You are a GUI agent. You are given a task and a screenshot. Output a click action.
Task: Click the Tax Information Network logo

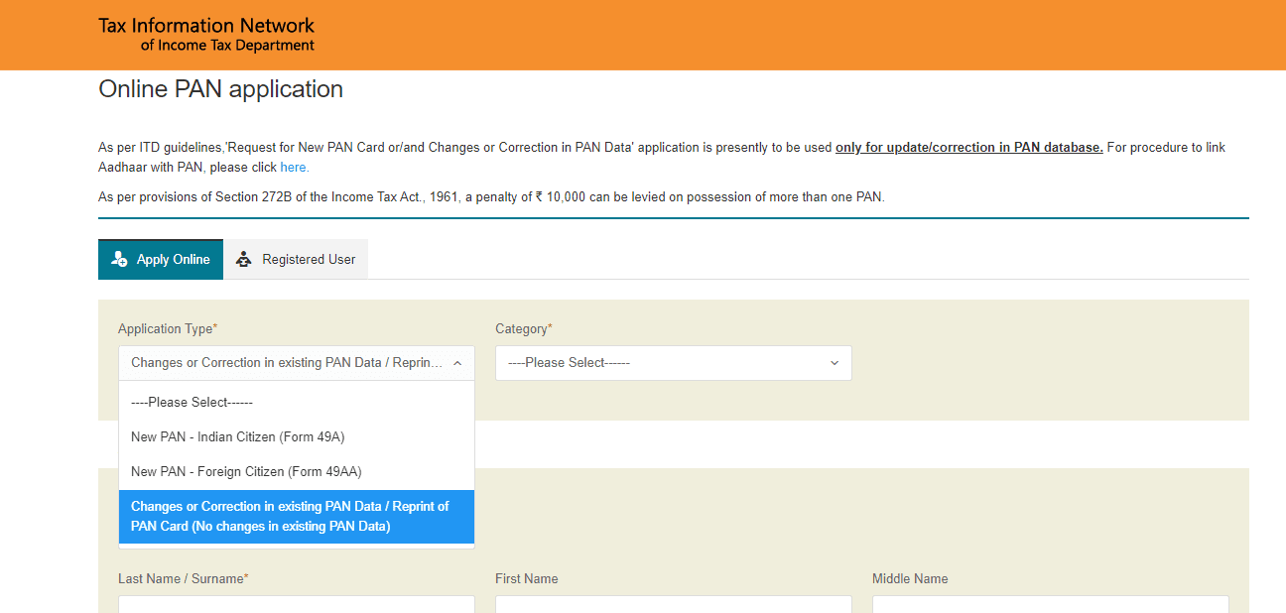click(206, 35)
